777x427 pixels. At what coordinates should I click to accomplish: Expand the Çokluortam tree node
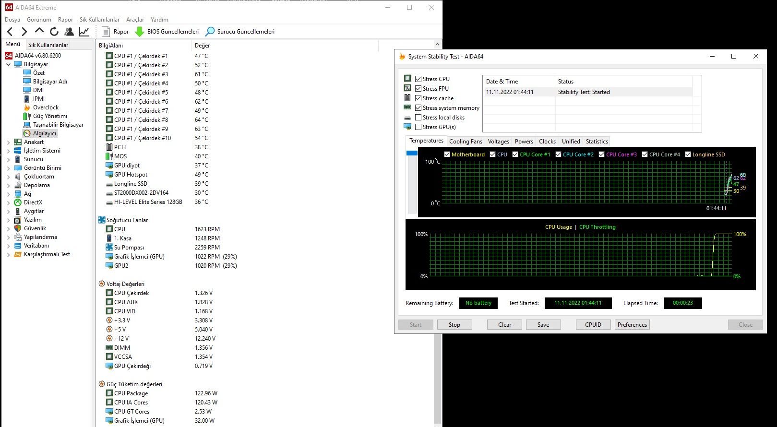pos(8,177)
